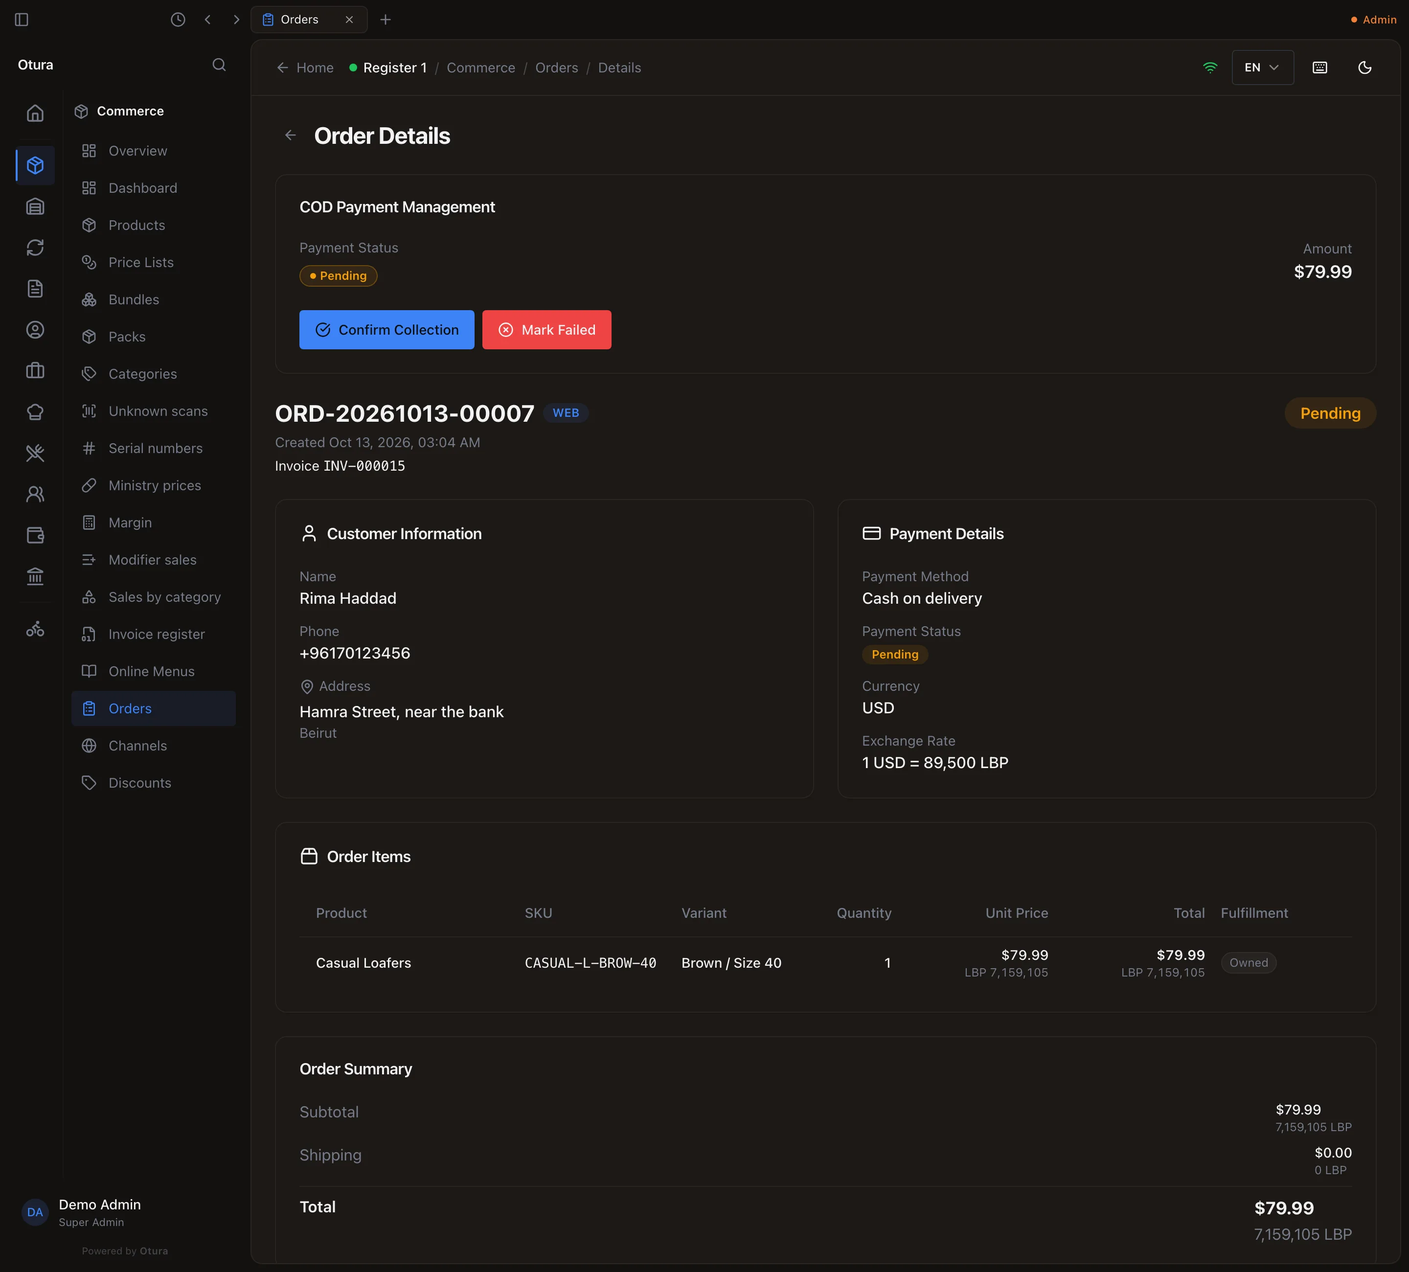Open Unknown scans menu item

[x=153, y=411]
